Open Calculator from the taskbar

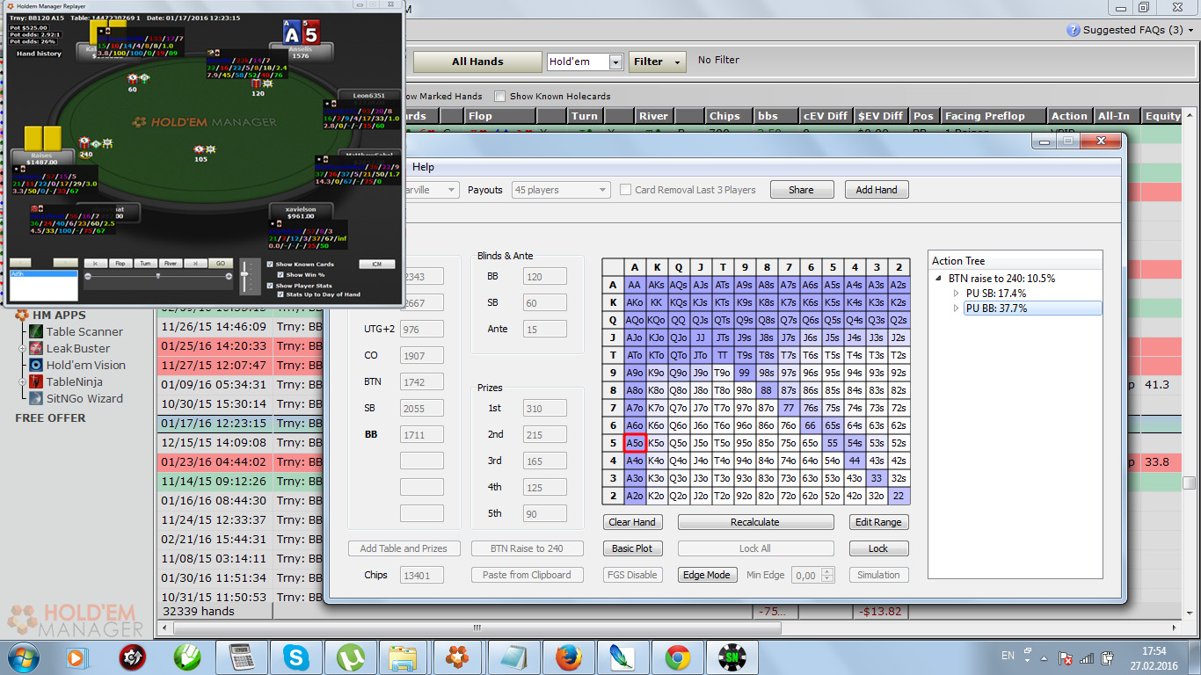pos(241,657)
